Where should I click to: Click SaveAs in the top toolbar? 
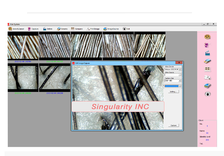tap(62, 29)
